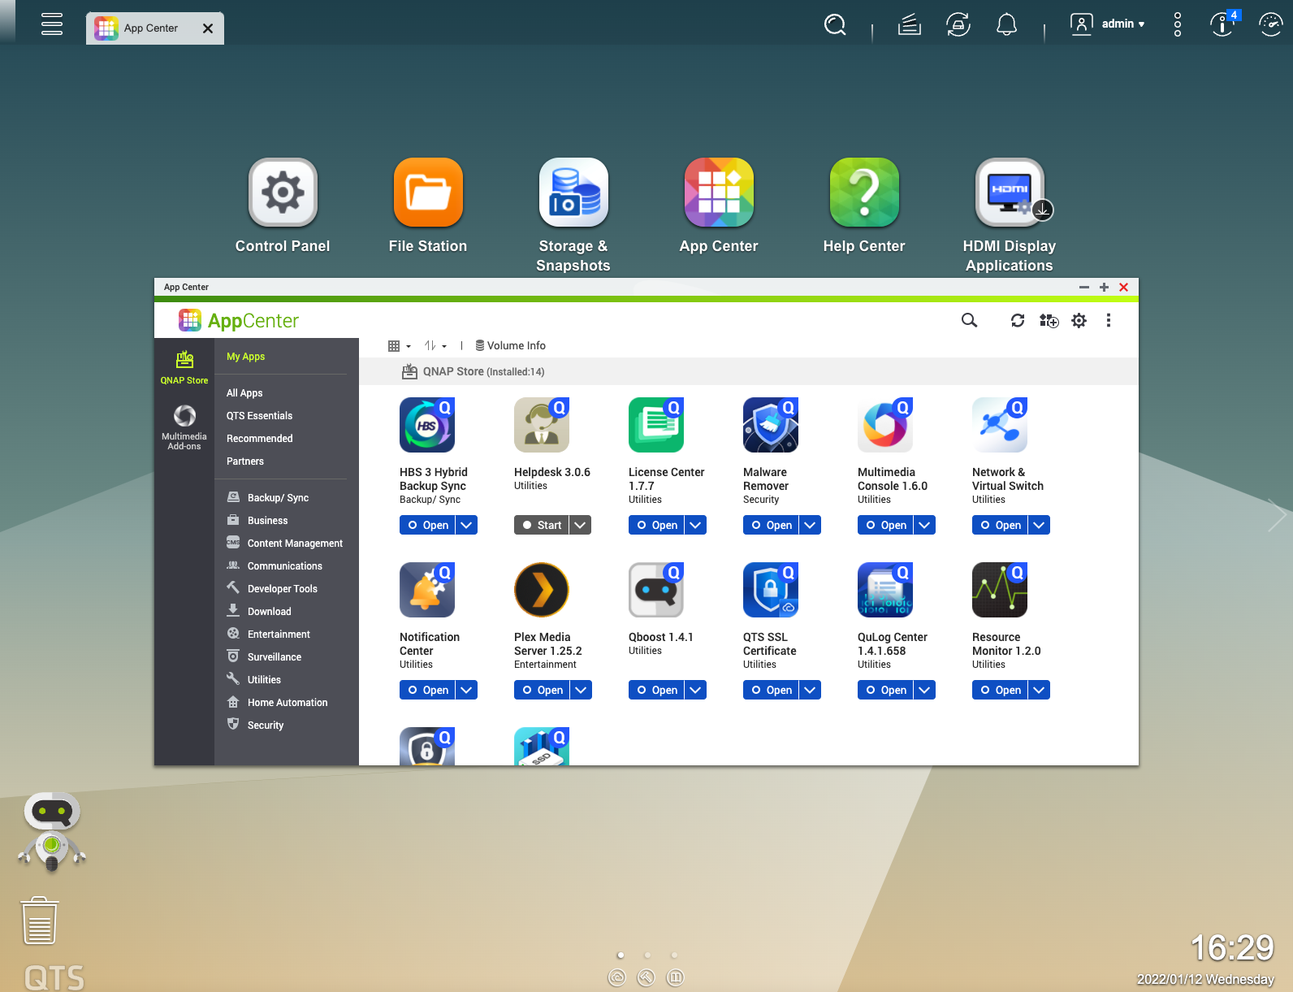Expand the HBS 3 Open button dropdown
Viewport: 1293px width, 992px height.
[466, 525]
